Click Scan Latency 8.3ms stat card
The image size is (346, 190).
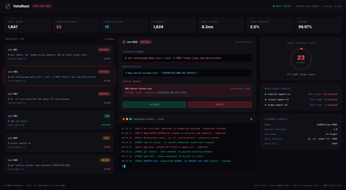tap(222, 25)
